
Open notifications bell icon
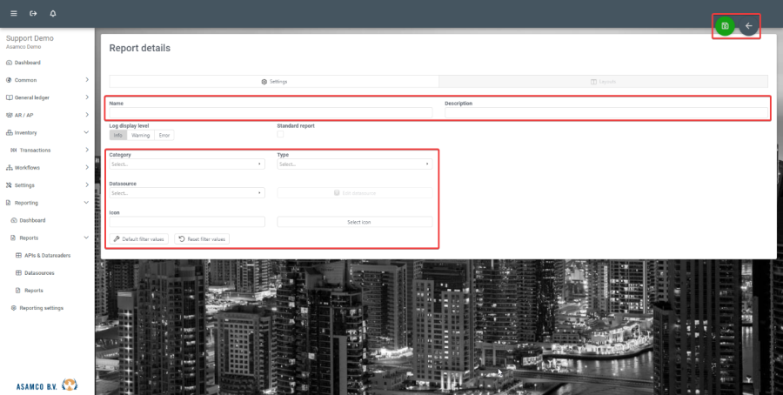(53, 14)
